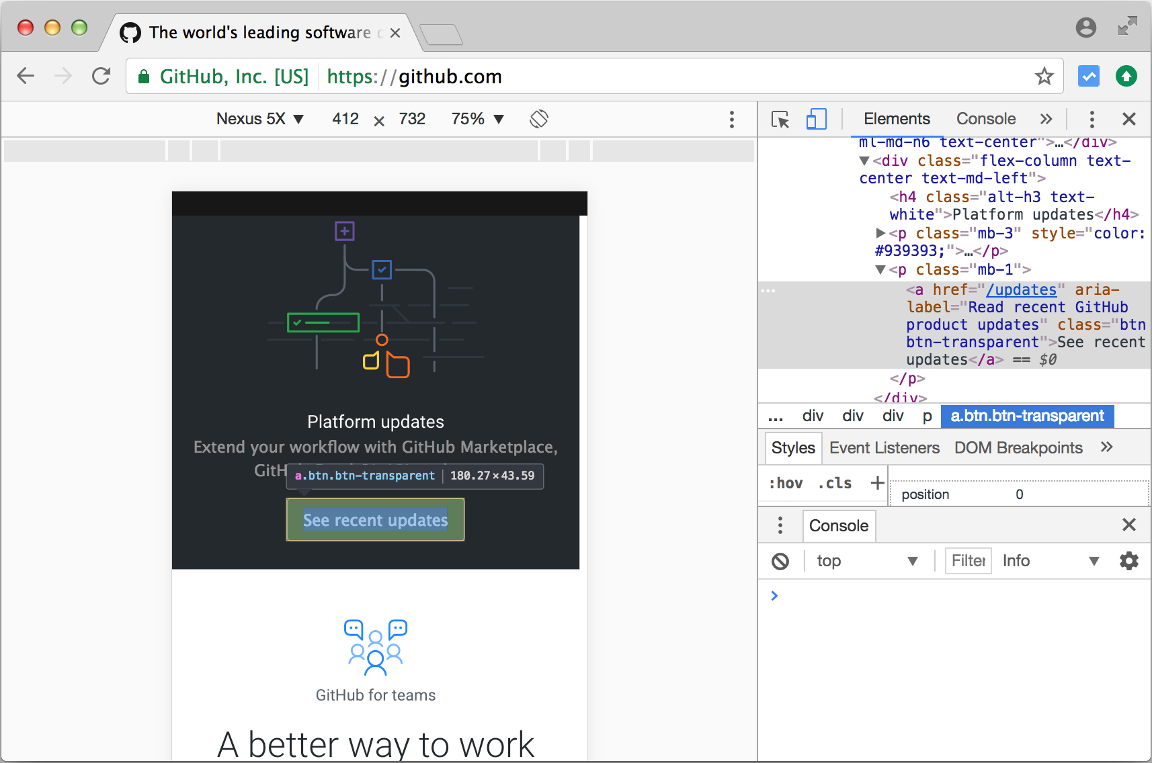Edit the viewport height field 732
Image resolution: width=1152 pixels, height=763 pixels.
[412, 119]
